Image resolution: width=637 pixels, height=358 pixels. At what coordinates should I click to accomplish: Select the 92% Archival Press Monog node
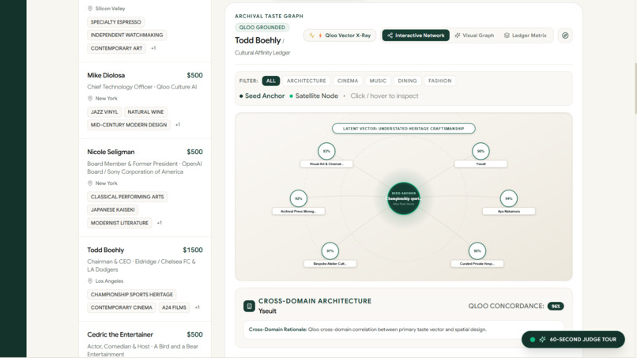pyautogui.click(x=299, y=198)
